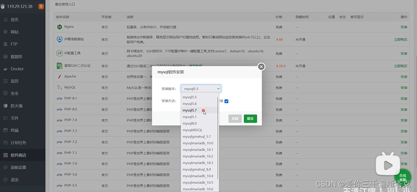Click the 退出 logout icon in sidebar

point(5,180)
